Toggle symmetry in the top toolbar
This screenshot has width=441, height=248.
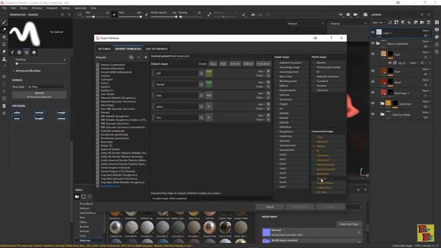point(253,14)
